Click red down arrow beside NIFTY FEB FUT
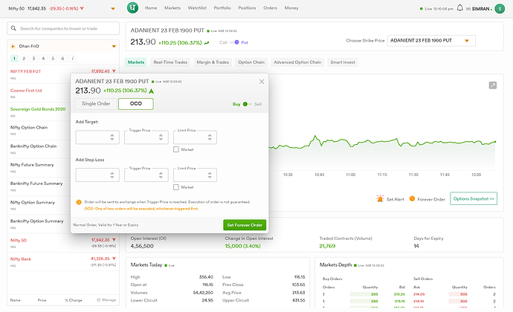The width and height of the screenshot is (513, 312). [x=114, y=71]
